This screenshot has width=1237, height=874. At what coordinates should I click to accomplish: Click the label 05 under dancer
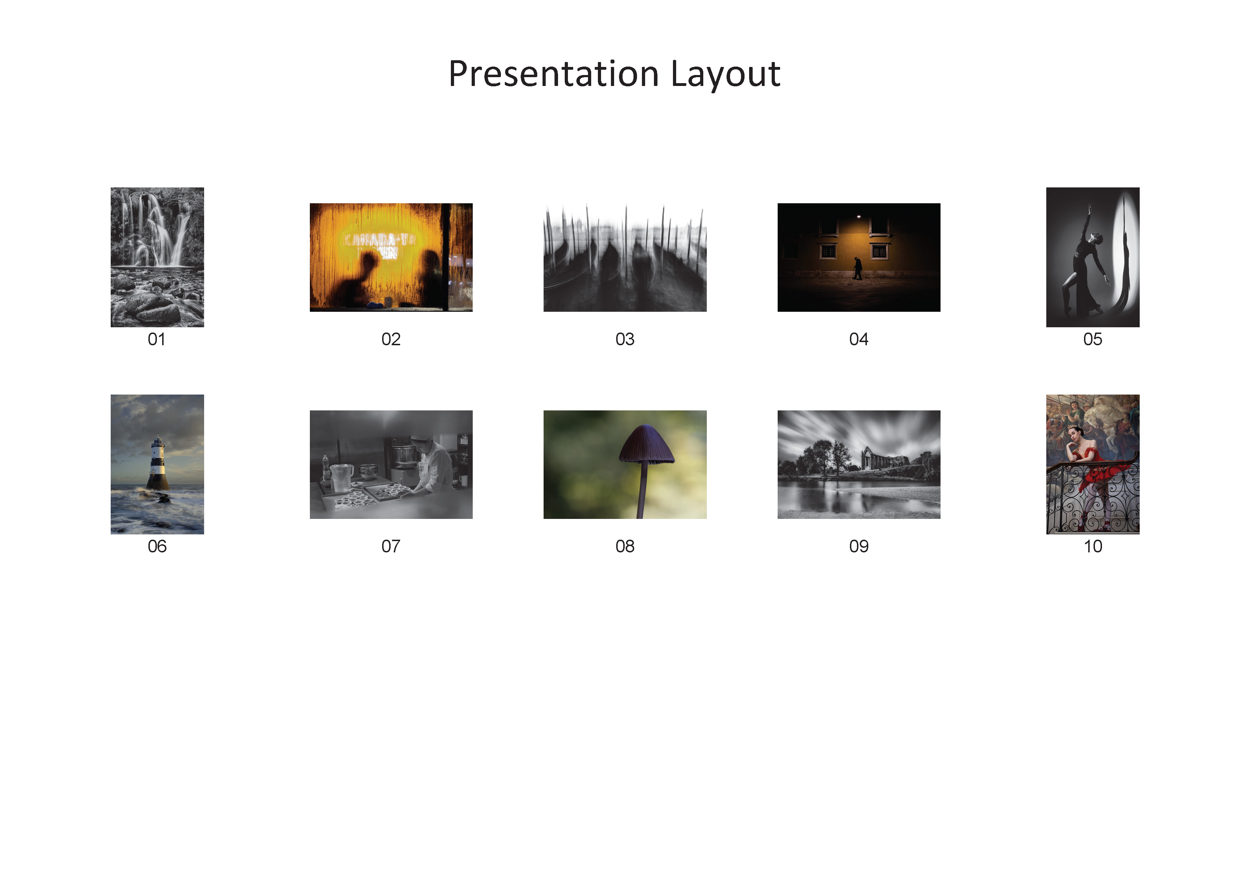point(1092,339)
